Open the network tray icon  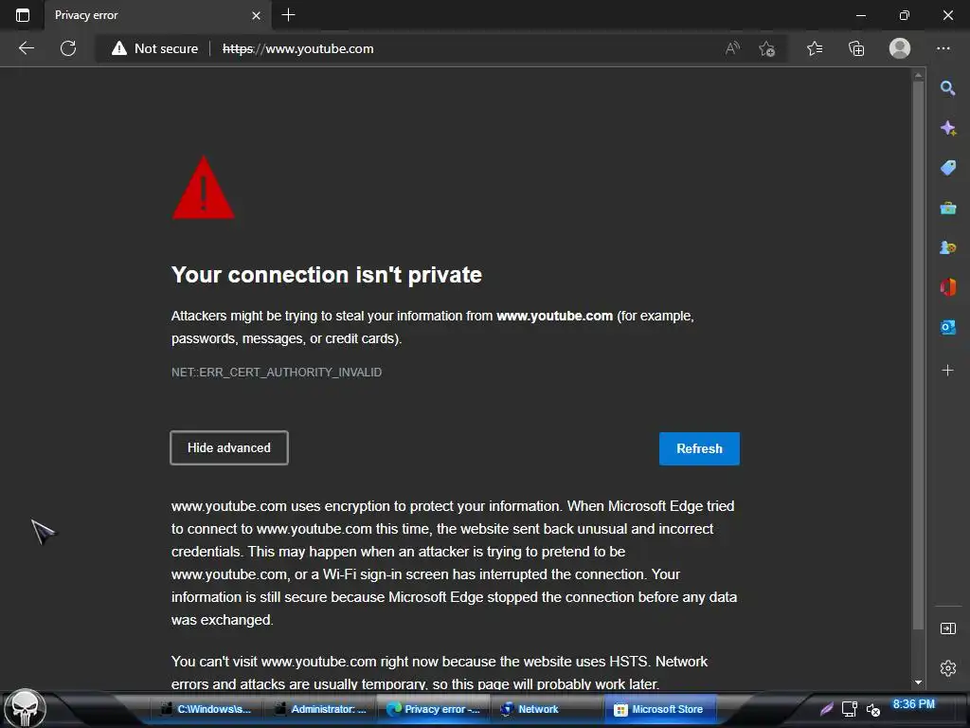coord(850,709)
